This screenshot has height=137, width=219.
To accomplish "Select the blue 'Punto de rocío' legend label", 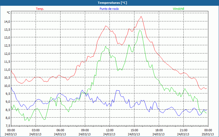I will point(109,9).
